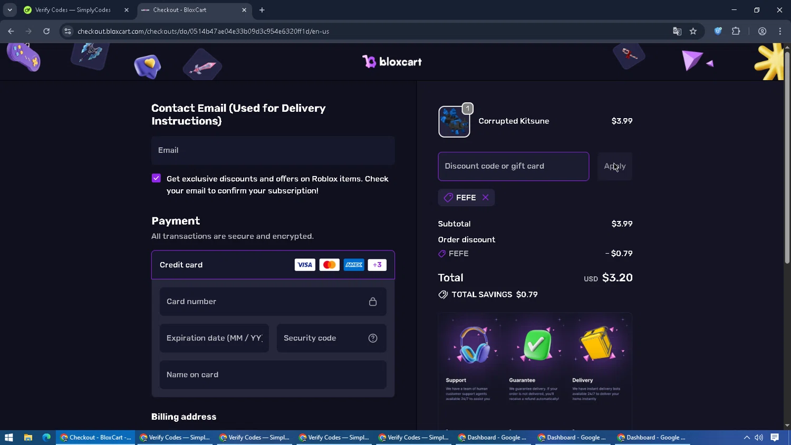This screenshot has width=791, height=445.
Task: Click the Support headphones image
Action: (474, 345)
